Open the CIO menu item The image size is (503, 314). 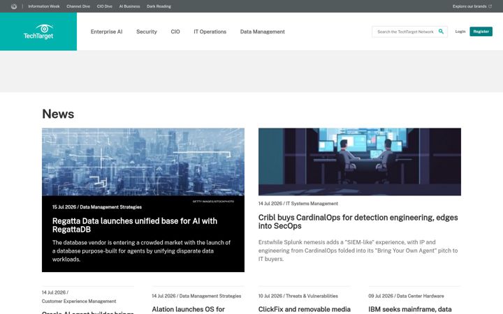click(175, 31)
